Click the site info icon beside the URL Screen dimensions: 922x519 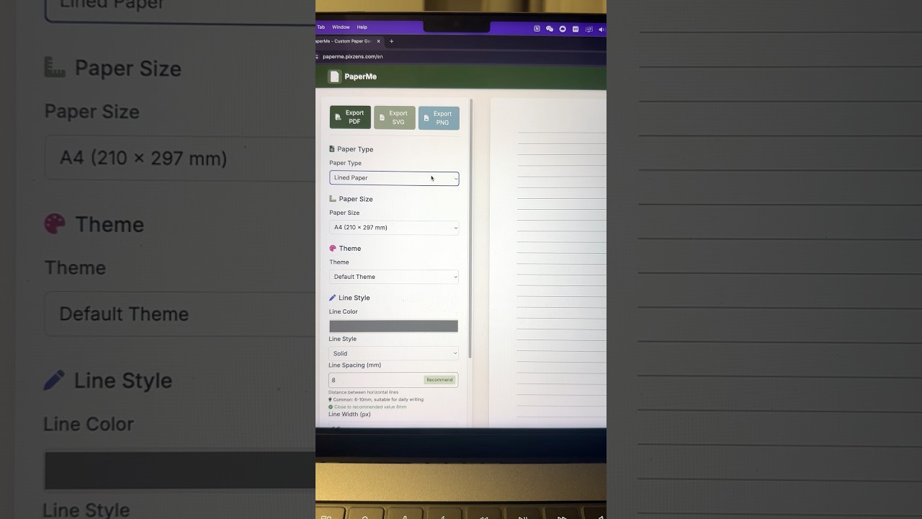click(x=318, y=56)
